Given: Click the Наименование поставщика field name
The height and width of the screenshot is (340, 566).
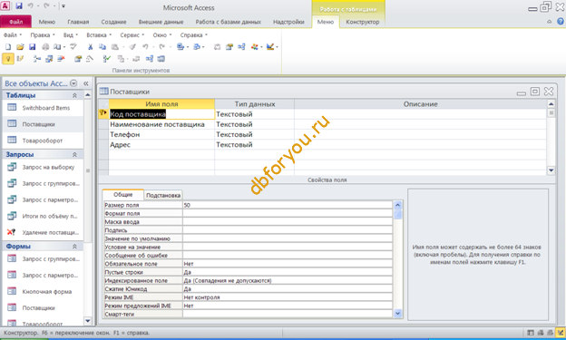Looking at the screenshot, I should click(158, 124).
